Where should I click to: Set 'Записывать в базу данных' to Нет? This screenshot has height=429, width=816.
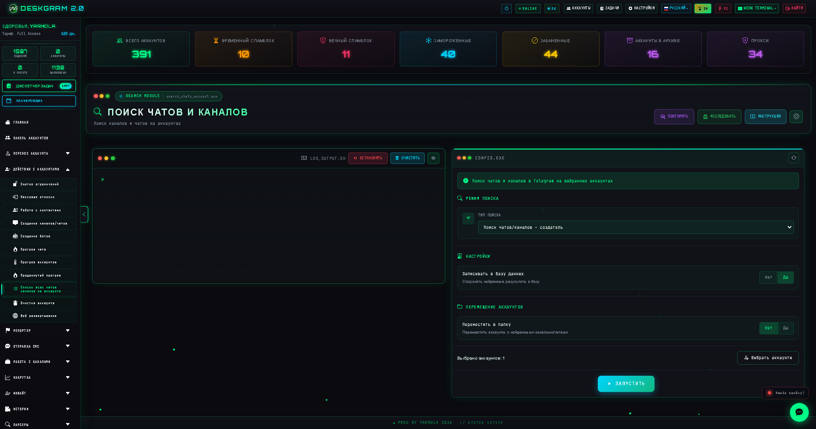click(768, 277)
